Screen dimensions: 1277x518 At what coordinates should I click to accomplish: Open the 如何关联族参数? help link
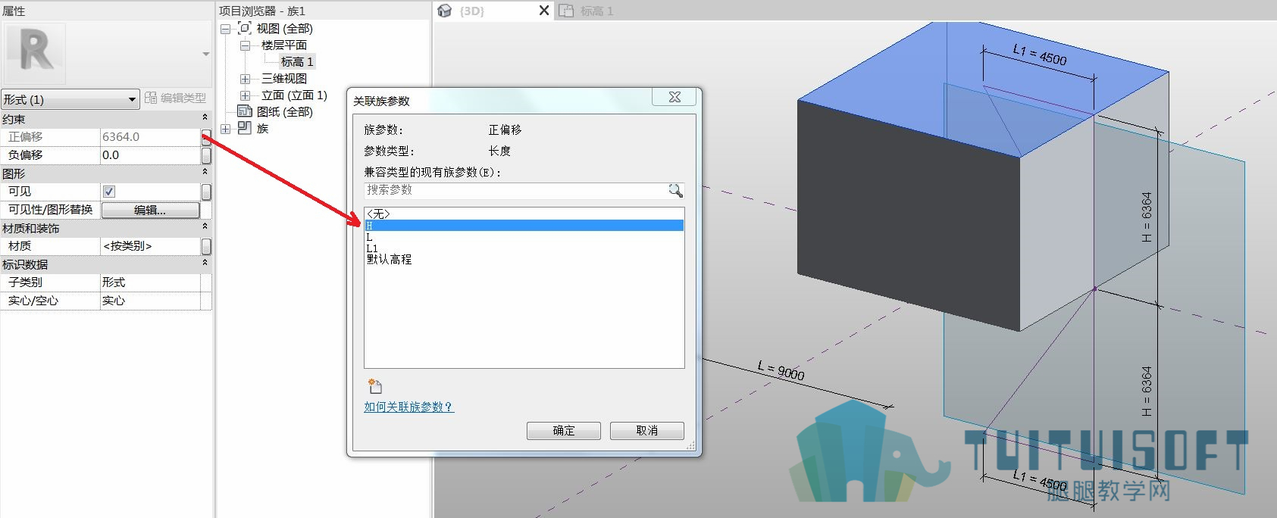408,407
